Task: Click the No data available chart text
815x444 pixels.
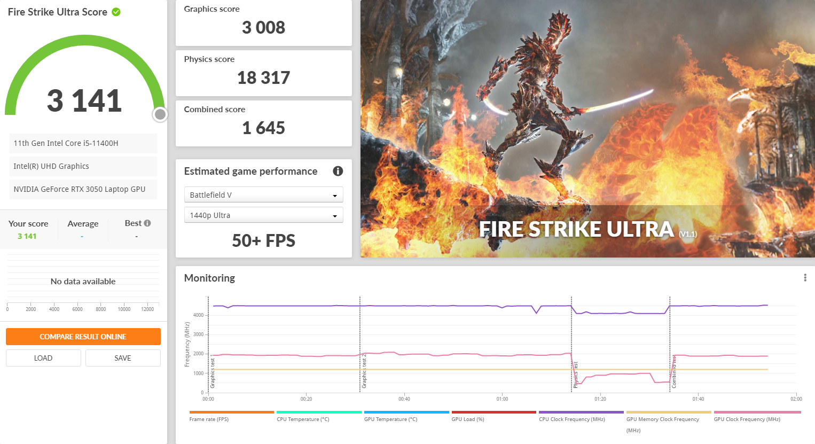Action: pos(83,281)
